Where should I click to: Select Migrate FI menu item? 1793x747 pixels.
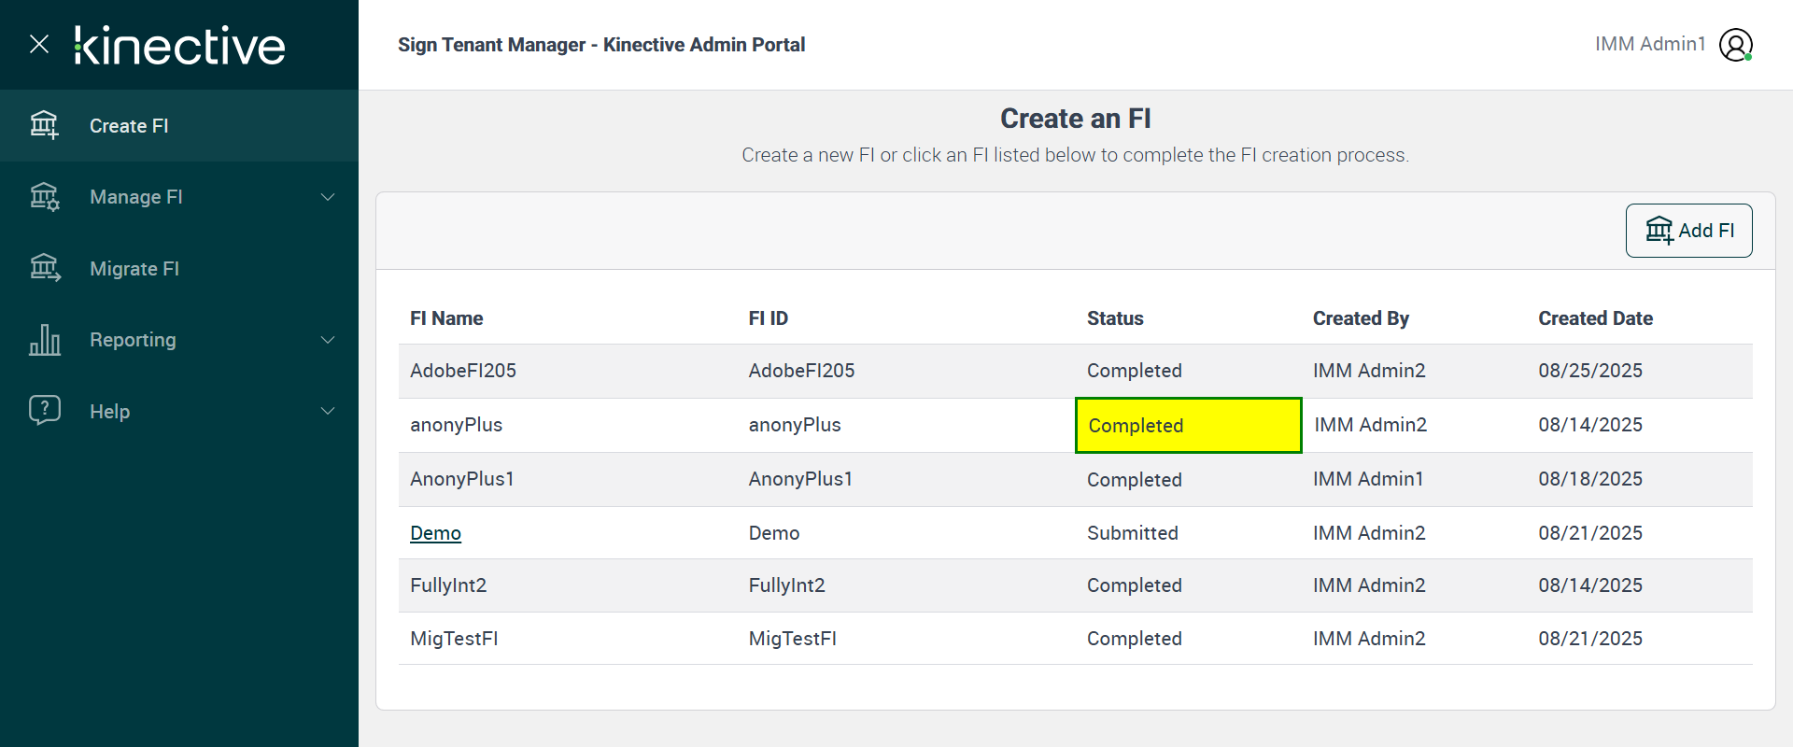[134, 269]
